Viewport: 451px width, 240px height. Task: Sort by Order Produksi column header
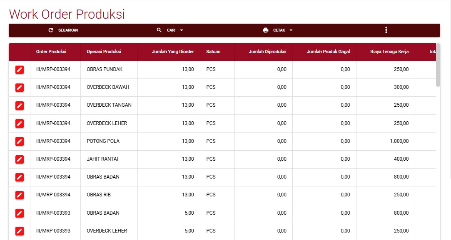tap(51, 52)
